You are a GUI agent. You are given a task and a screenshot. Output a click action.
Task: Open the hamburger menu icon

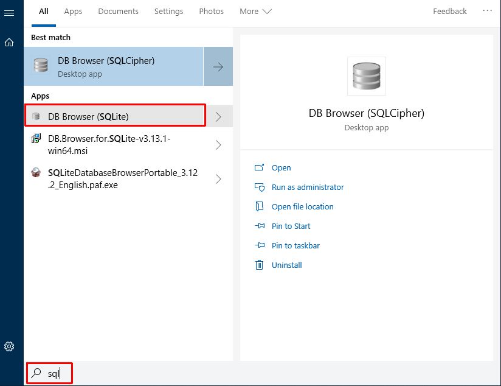pyautogui.click(x=9, y=13)
